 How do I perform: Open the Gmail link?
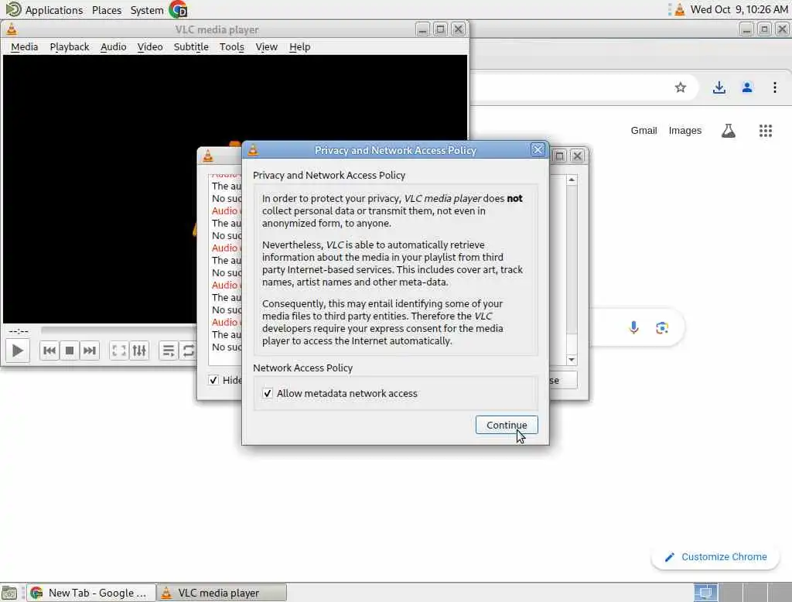643,131
